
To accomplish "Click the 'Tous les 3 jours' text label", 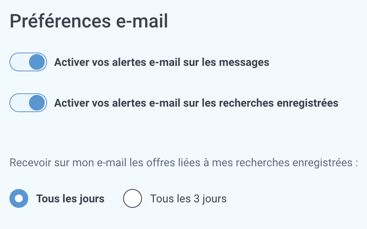I will pyautogui.click(x=189, y=198).
